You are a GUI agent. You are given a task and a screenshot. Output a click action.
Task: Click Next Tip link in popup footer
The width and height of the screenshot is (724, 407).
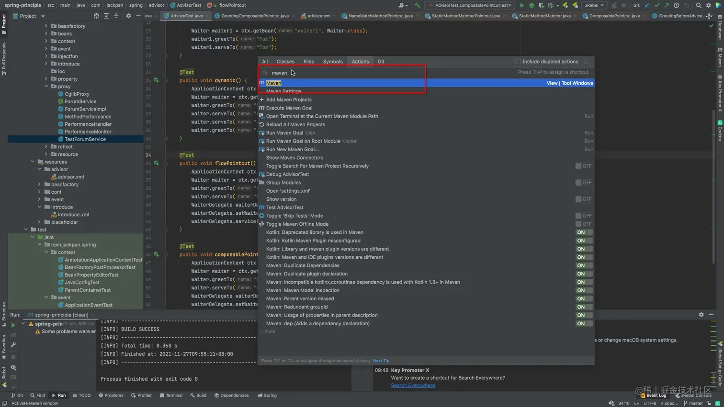pyautogui.click(x=381, y=361)
